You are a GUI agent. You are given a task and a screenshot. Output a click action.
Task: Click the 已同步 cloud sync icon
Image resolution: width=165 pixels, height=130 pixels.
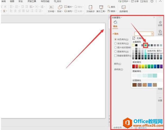coord(120,1)
